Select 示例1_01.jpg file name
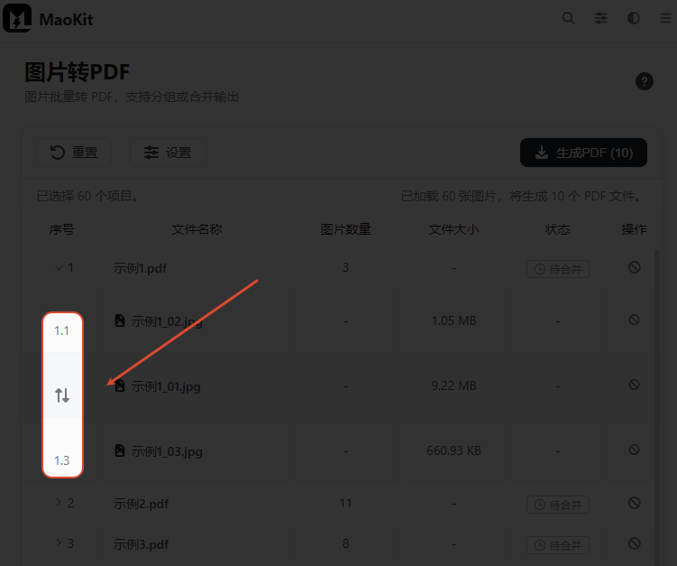 pos(166,386)
